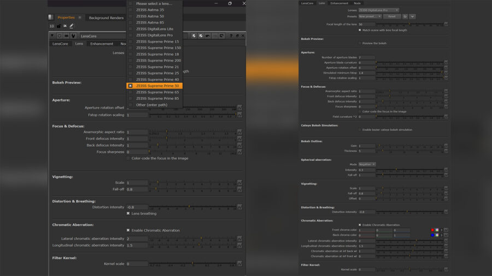Select ZEISS Supreme Prime 85 from lens list

154,98
